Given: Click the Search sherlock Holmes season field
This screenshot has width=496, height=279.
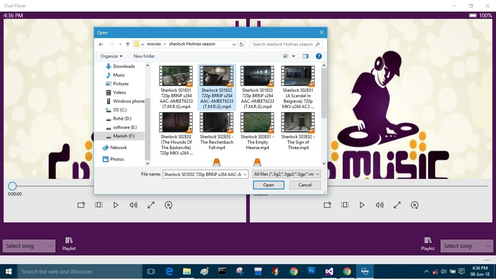Looking at the screenshot, I should pos(286,44).
